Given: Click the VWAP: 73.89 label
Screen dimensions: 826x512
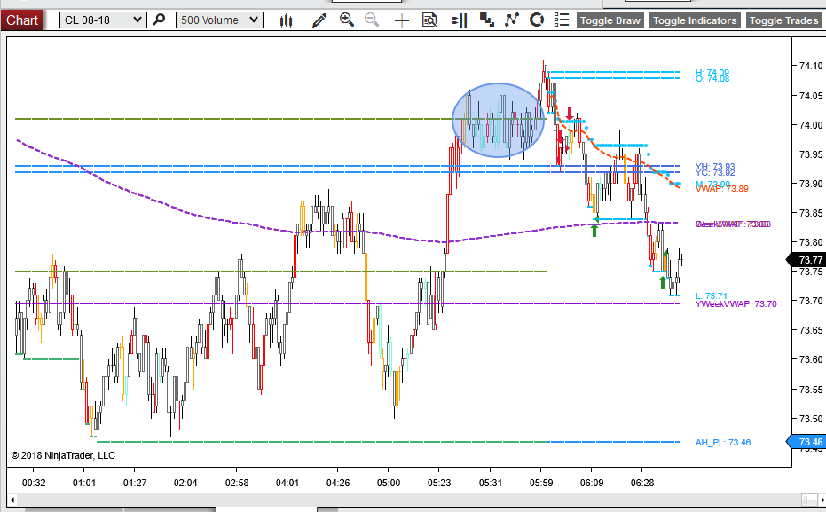Looking at the screenshot, I should (x=721, y=189).
